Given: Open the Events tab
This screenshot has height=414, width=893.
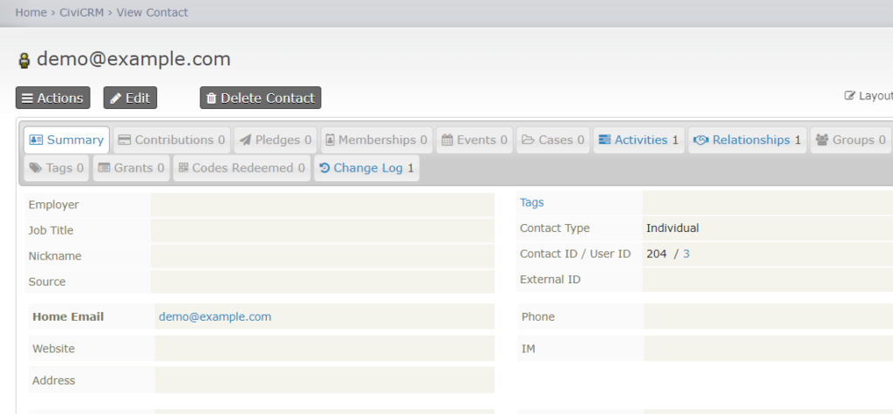Looking at the screenshot, I should (474, 140).
